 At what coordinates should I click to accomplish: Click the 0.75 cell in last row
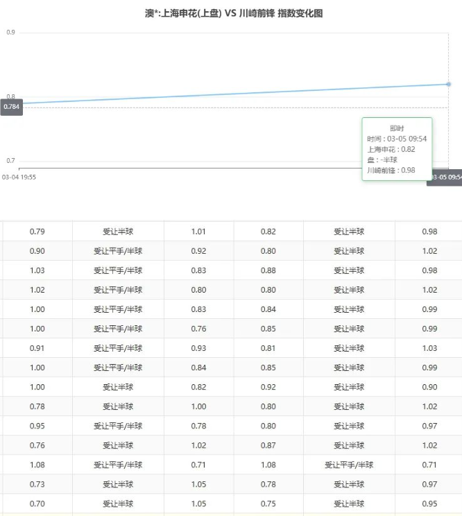268,503
